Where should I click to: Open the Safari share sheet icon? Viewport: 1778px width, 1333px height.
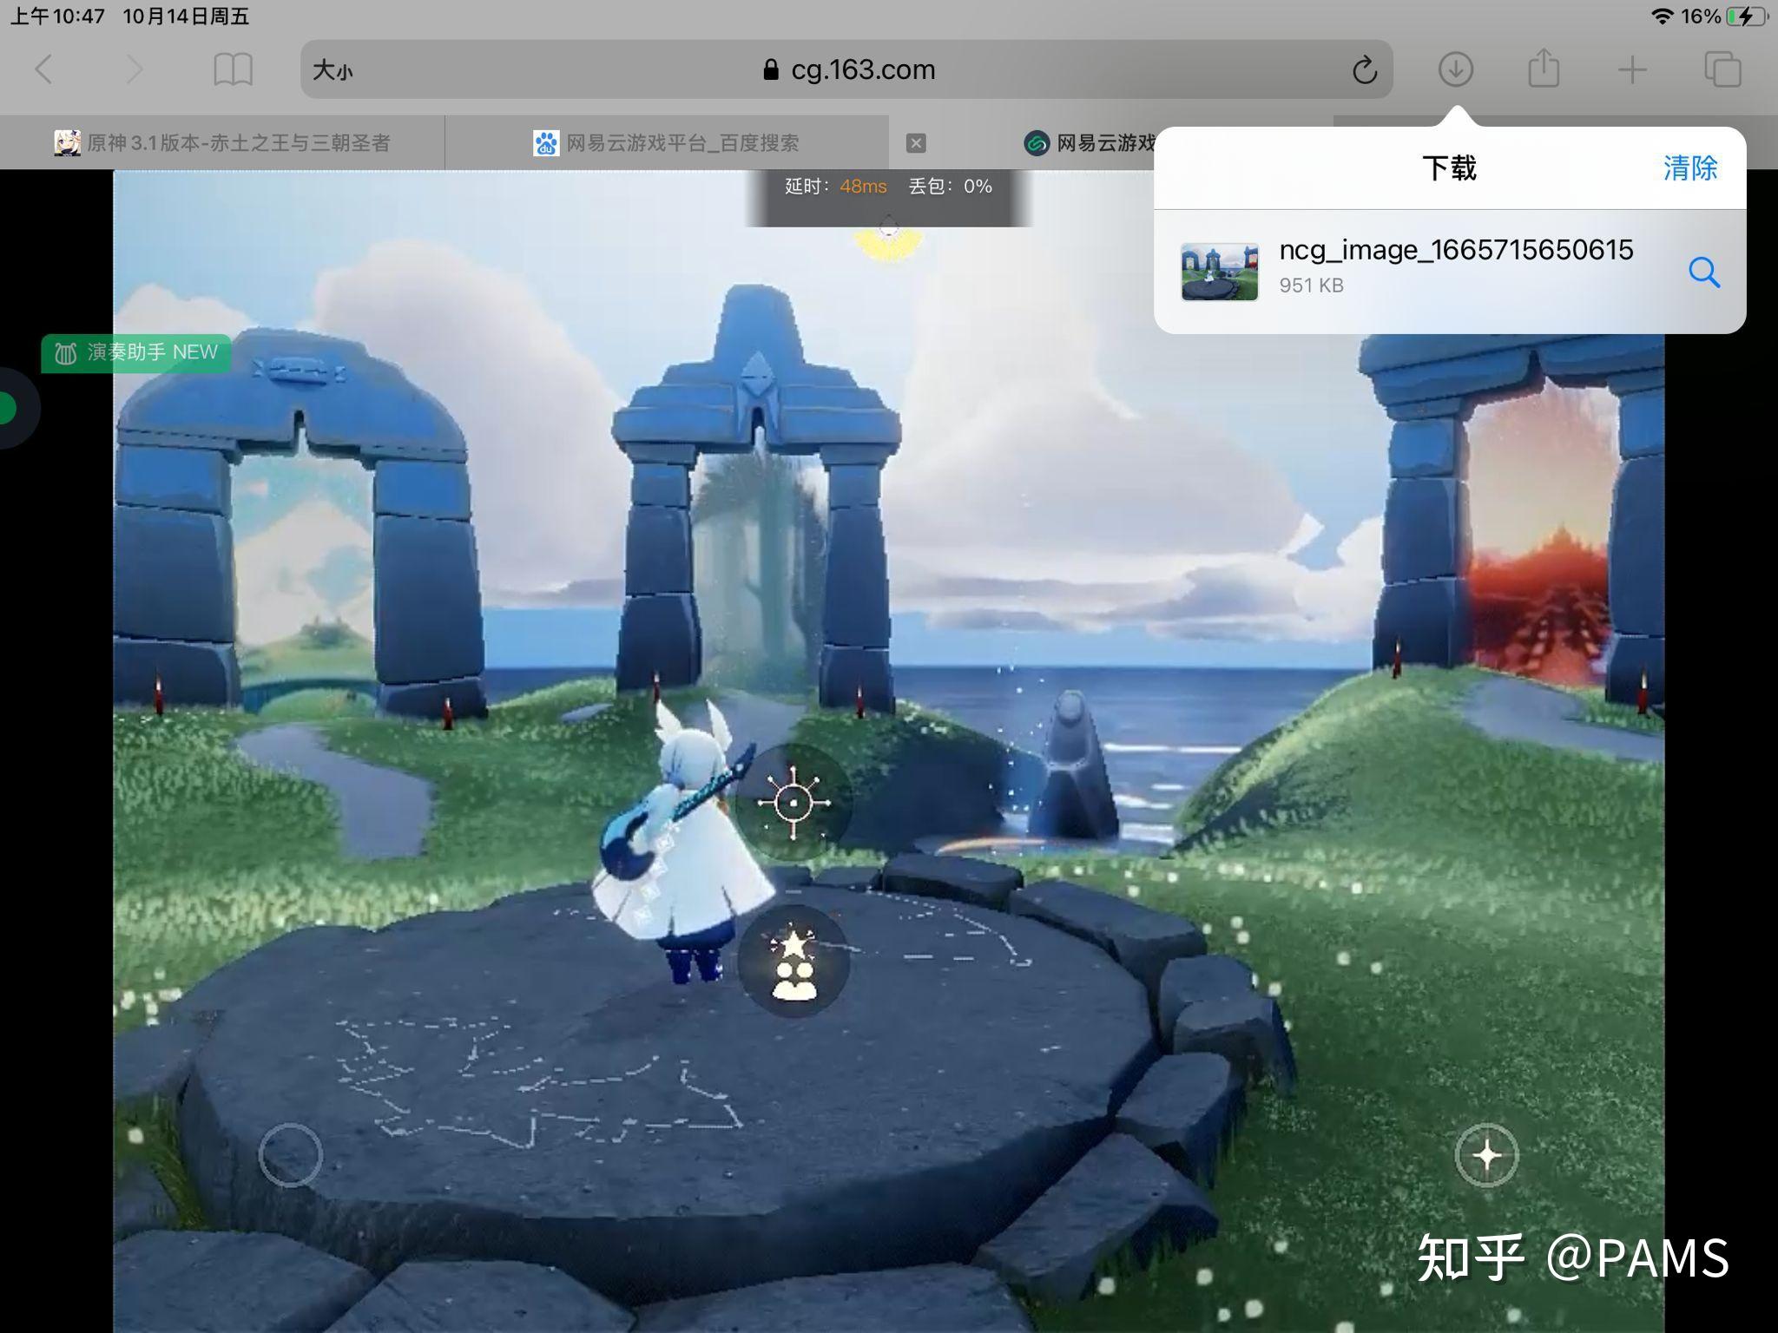click(1544, 68)
